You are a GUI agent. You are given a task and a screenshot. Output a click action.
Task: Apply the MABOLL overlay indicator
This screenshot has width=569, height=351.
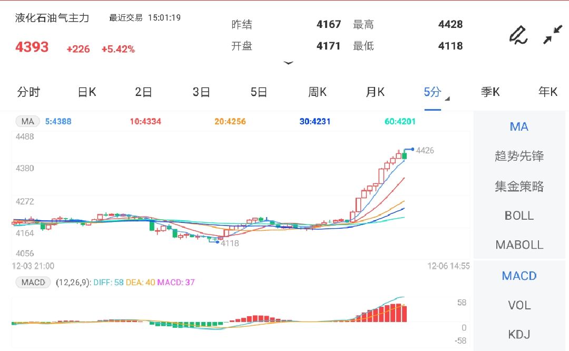coord(519,245)
